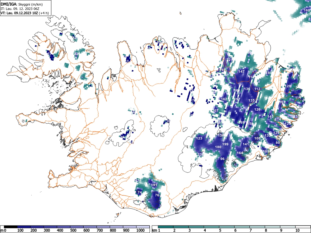Click the '700' metre legend label
Screen dimensions: 311x233
[100, 231]
